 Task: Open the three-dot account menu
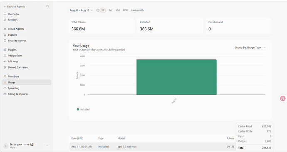point(47,146)
